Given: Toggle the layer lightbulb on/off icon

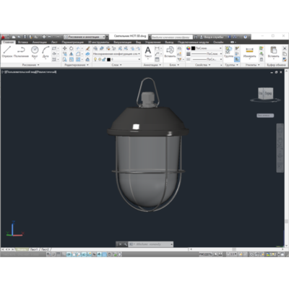Looking at the screenshot, I should tap(95, 59).
